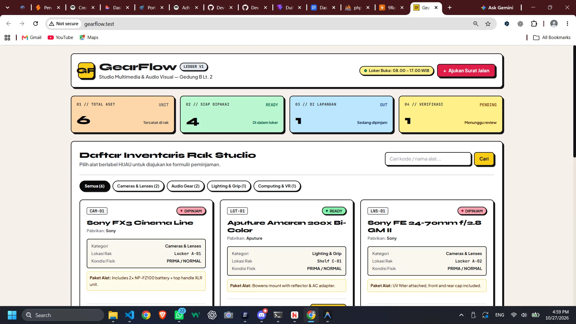Screen dimensions: 576x324
Task: Filter by Audio Gear (2)
Action: pyautogui.click(x=185, y=186)
